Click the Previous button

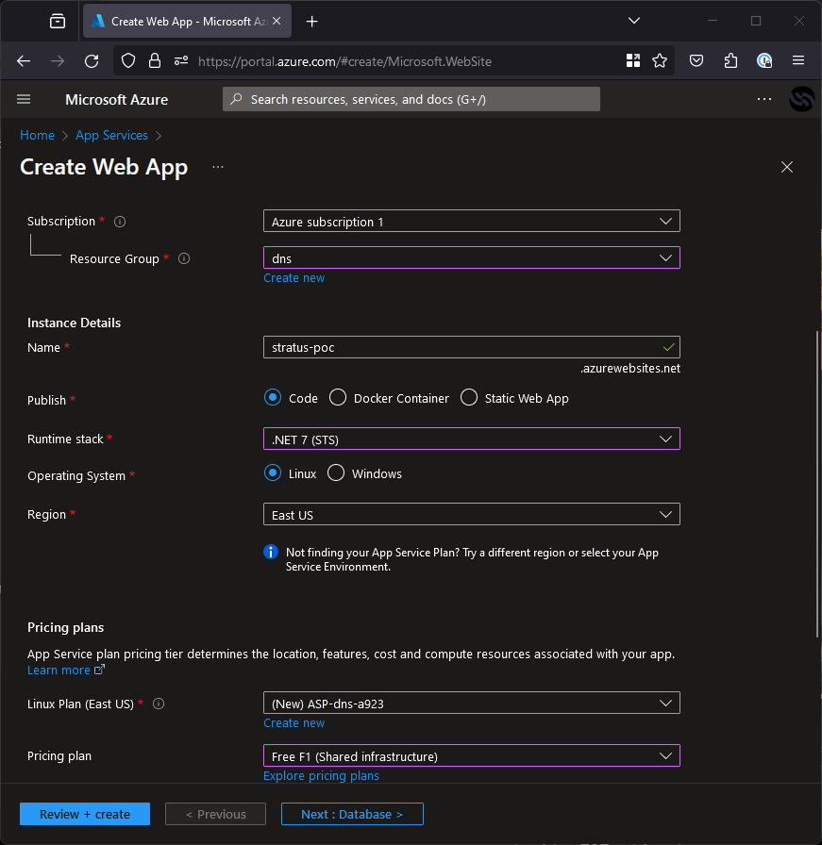pyautogui.click(x=216, y=814)
